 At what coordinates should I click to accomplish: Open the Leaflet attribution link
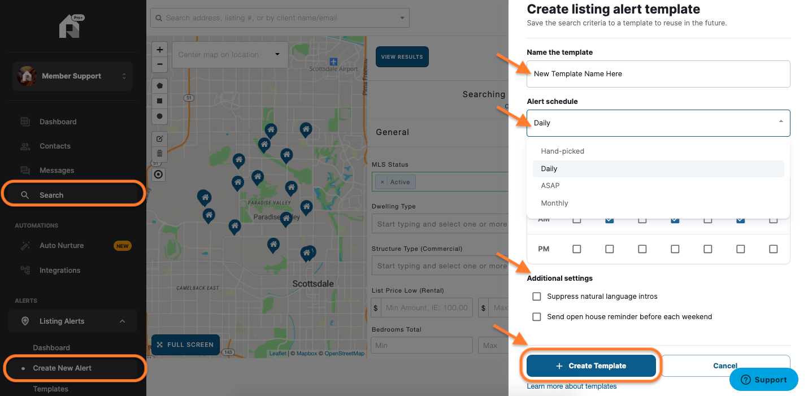click(x=277, y=354)
